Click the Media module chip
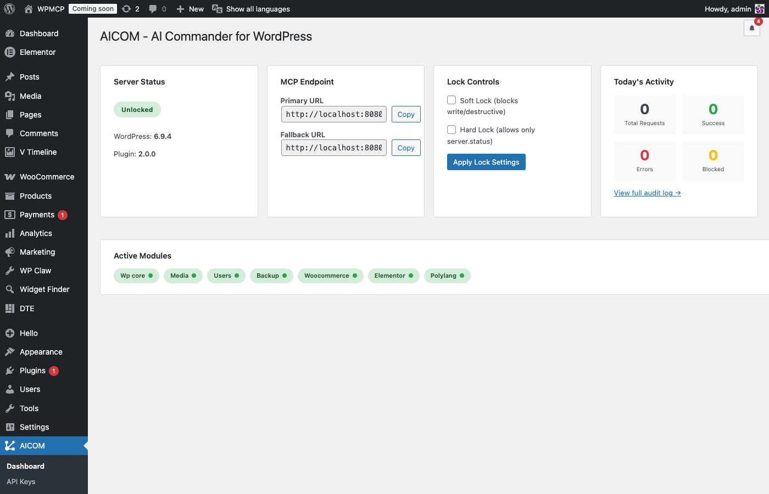The height and width of the screenshot is (494, 769). (x=183, y=276)
